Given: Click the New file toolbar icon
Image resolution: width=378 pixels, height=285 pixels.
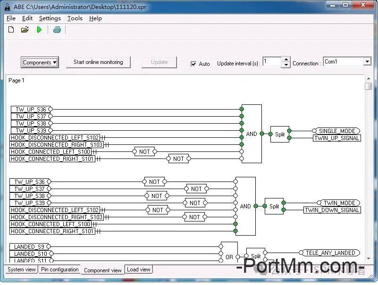Looking at the screenshot, I should pos(11,30).
